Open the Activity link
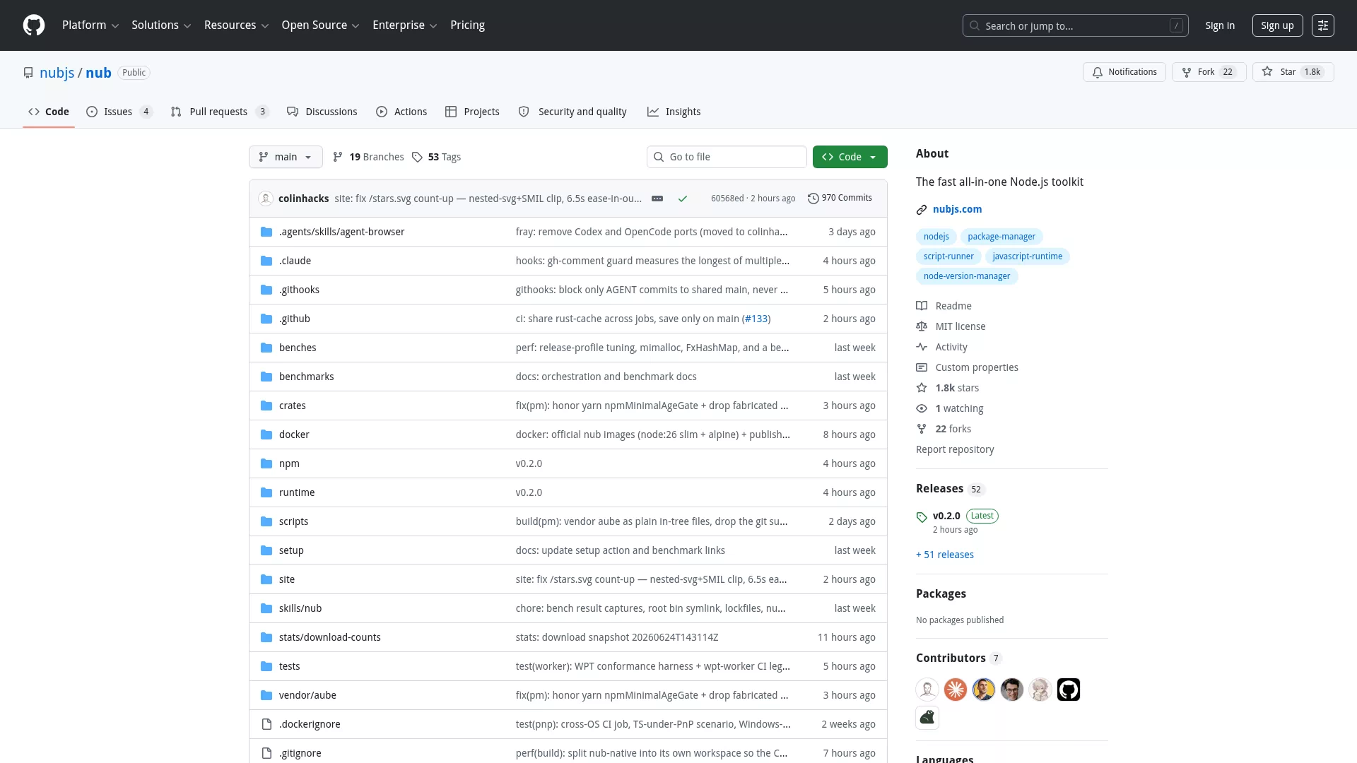1357x763 pixels. click(942, 347)
